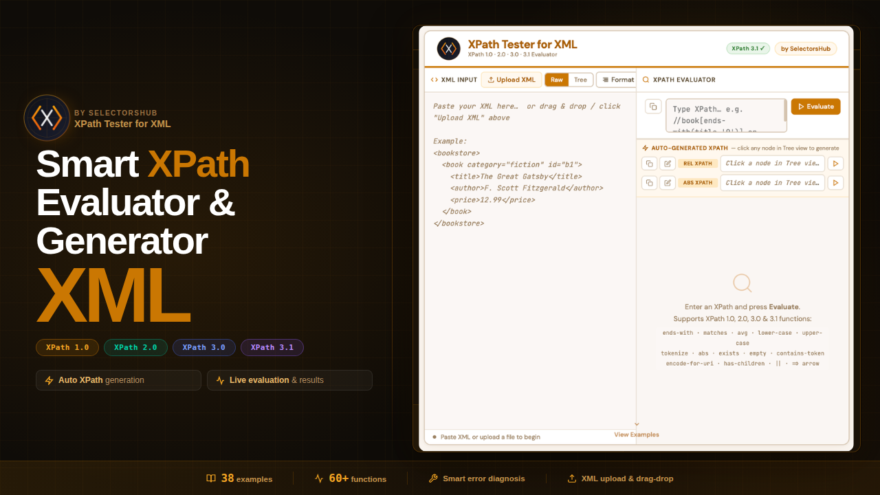Click into the XML paste text area
This screenshot has height=495, width=880.
pyautogui.click(x=530, y=261)
